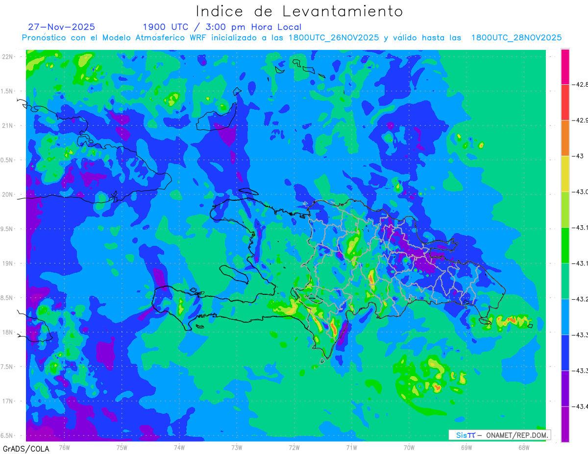Pick the yellow swatch in the legend bar
This screenshot has width=588, height=454.
(565, 173)
